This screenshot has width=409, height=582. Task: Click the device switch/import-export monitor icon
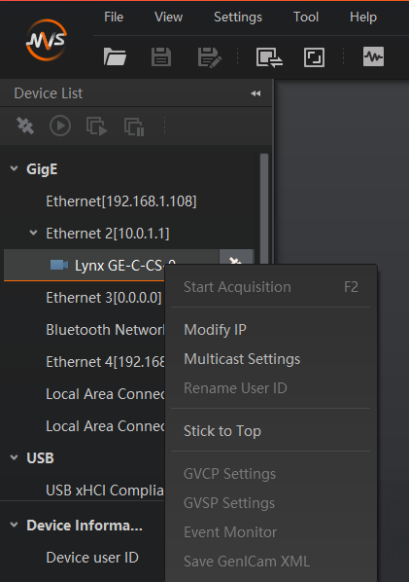pos(269,57)
